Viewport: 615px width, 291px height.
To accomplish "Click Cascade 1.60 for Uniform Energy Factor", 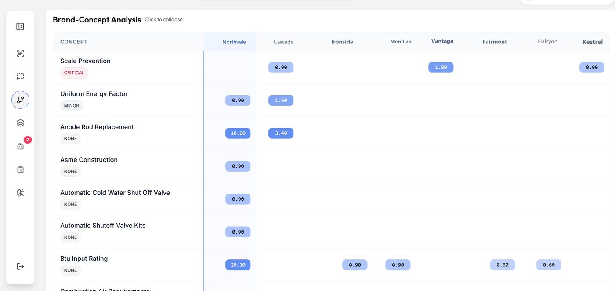I will [x=281, y=101].
